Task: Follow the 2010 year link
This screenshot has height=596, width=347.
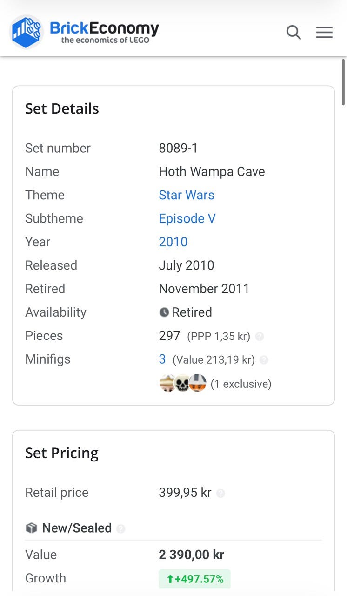Action: point(173,242)
